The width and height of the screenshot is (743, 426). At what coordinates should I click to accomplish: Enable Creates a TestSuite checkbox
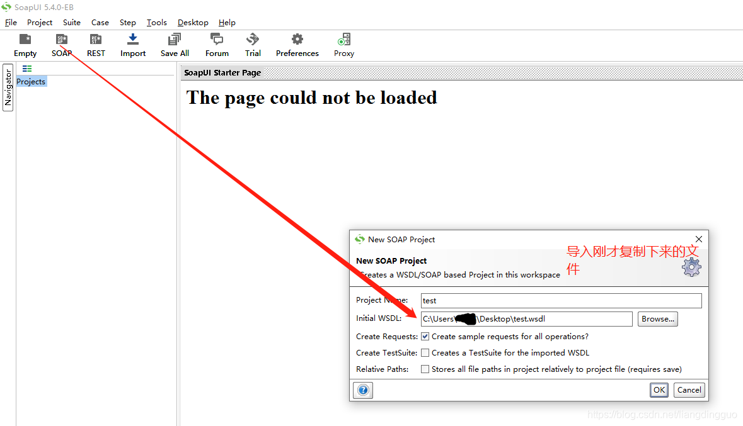pyautogui.click(x=425, y=352)
